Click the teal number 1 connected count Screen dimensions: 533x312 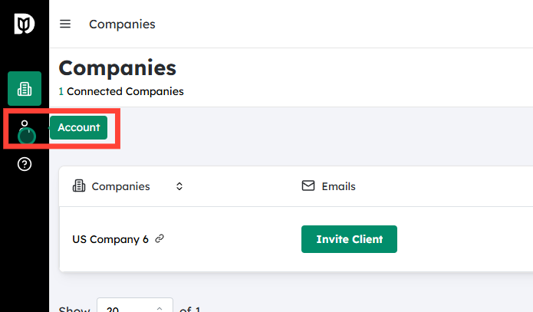pyautogui.click(x=61, y=91)
